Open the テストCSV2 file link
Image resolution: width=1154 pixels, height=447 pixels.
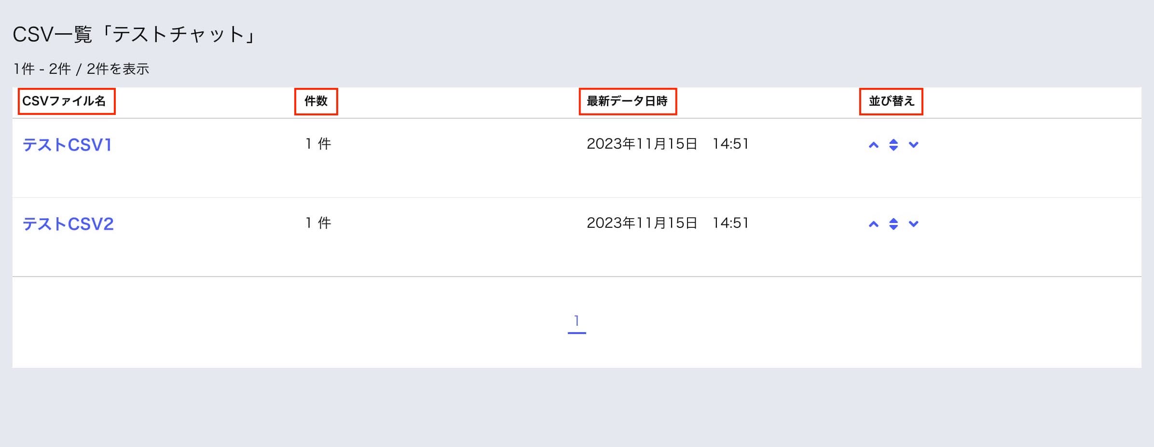pyautogui.click(x=68, y=223)
